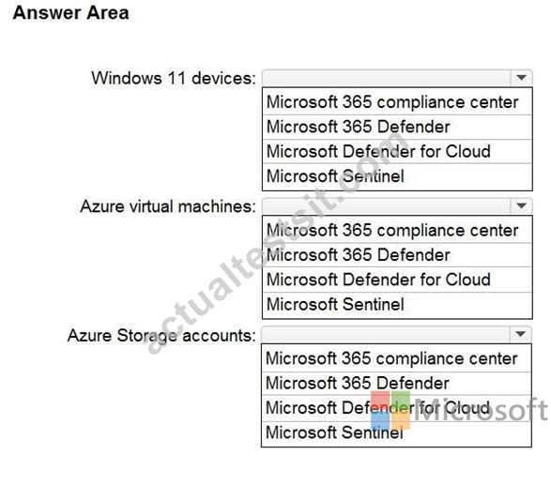The image size is (551, 485).
Task: Select Microsoft 365 compliance center for Storage accounts
Action: pos(396,358)
